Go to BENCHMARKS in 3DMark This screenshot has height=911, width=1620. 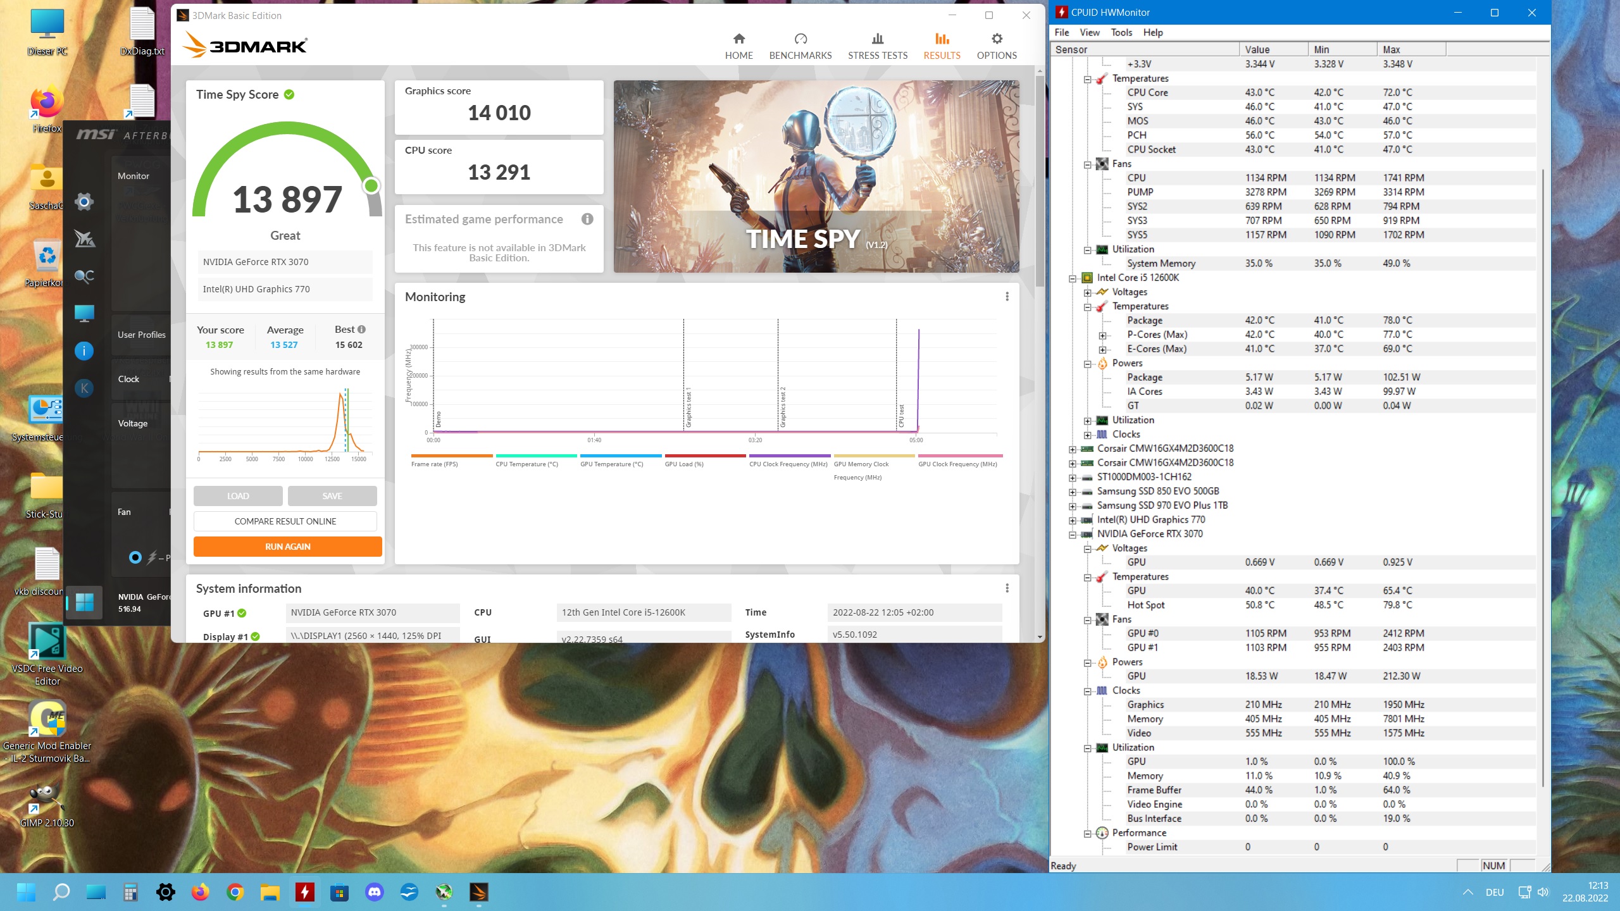pyautogui.click(x=800, y=47)
